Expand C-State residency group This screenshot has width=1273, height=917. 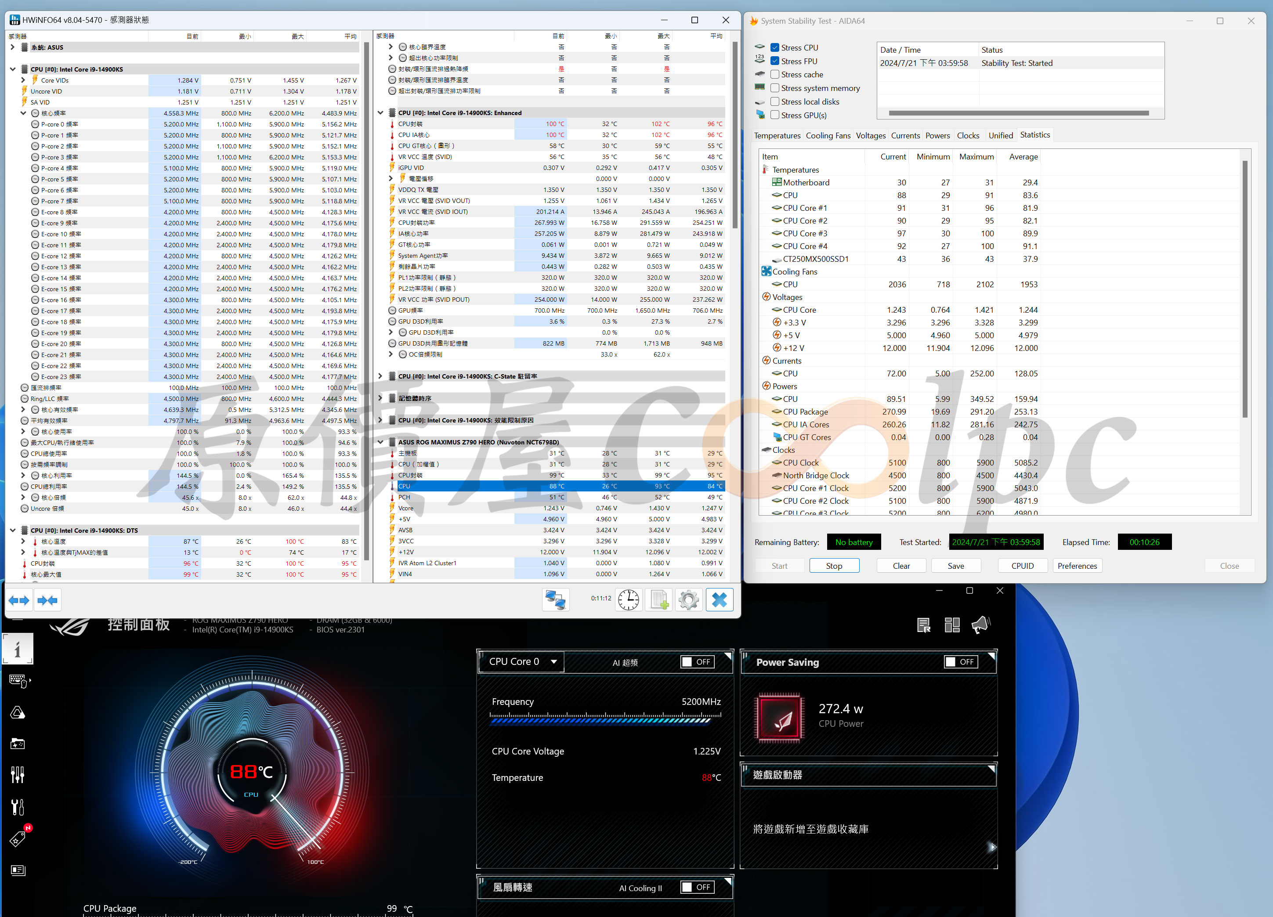click(380, 376)
